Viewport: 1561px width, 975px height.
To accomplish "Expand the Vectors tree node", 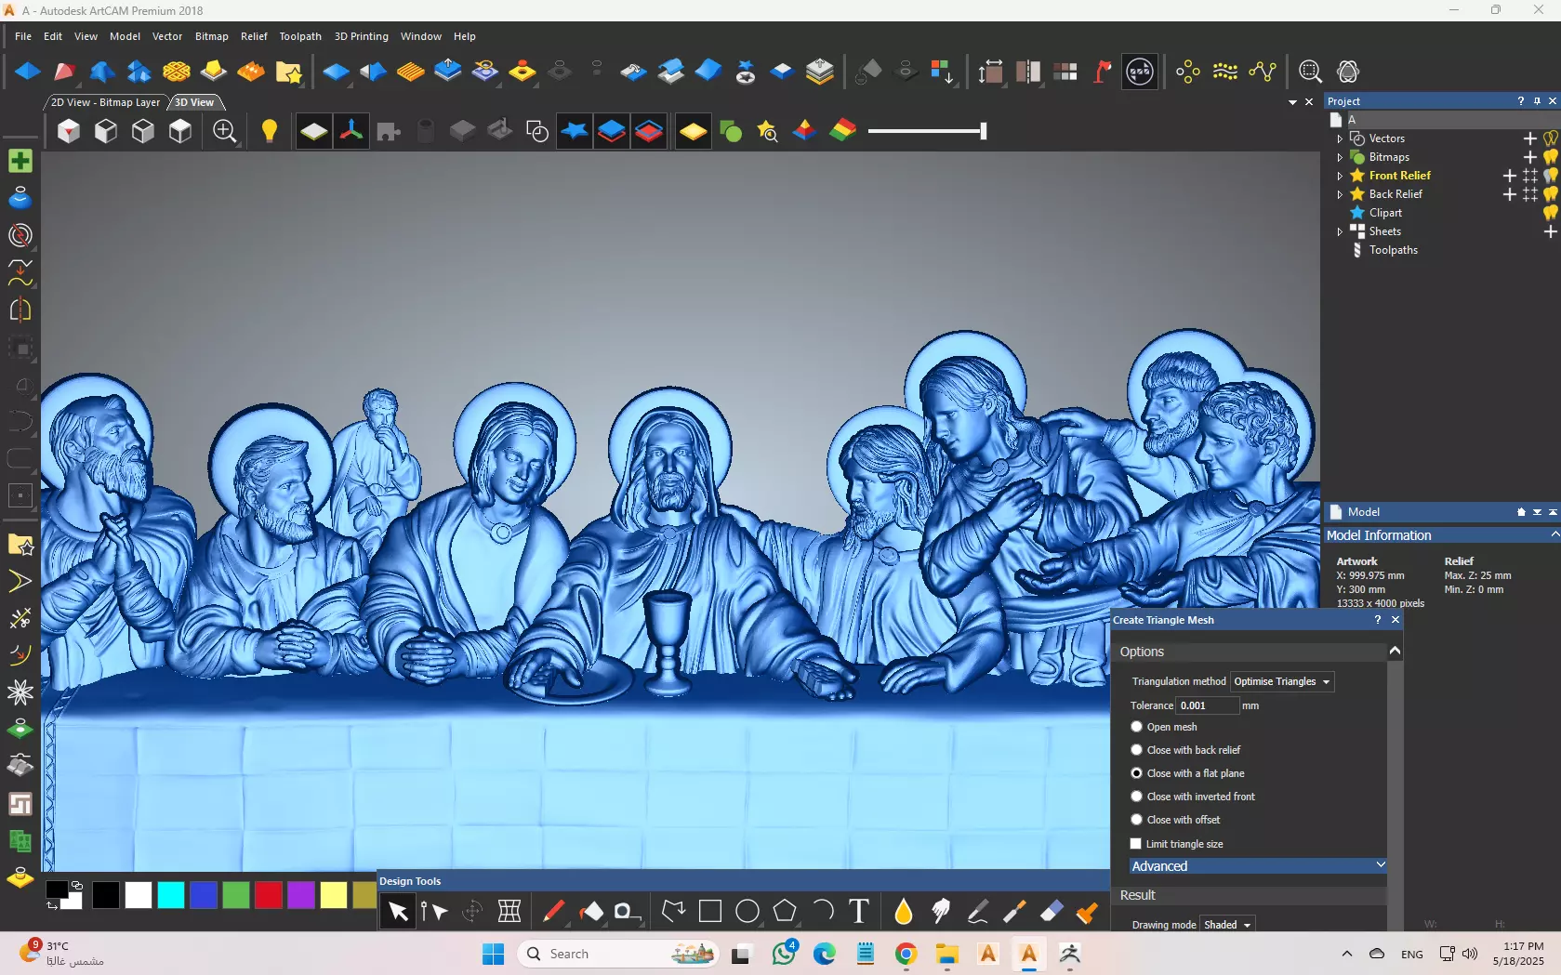I will coord(1340,138).
